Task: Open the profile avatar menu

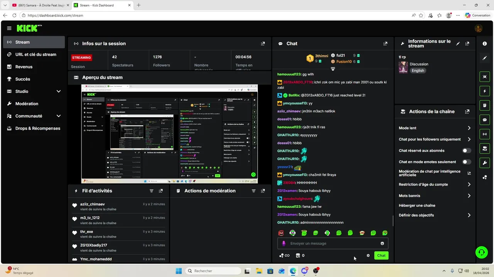Action: click(x=479, y=28)
